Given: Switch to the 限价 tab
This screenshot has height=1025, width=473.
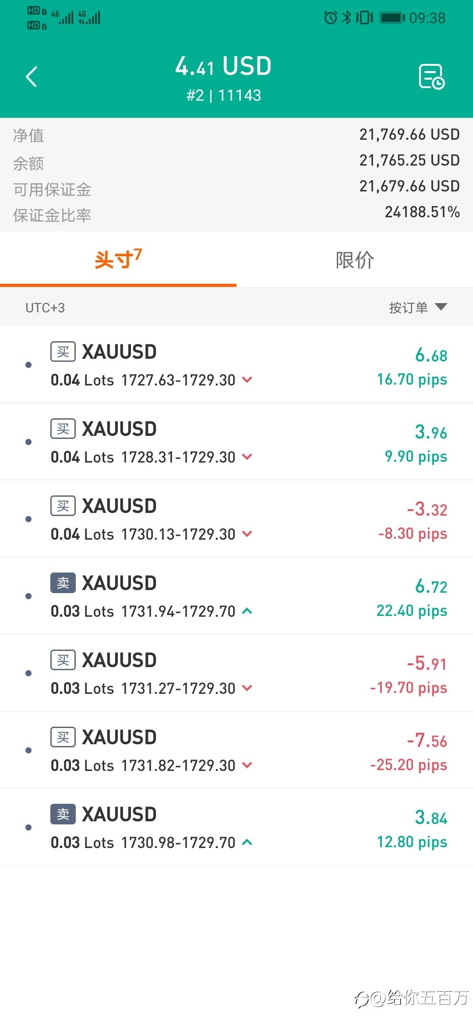Looking at the screenshot, I should pyautogui.click(x=355, y=260).
